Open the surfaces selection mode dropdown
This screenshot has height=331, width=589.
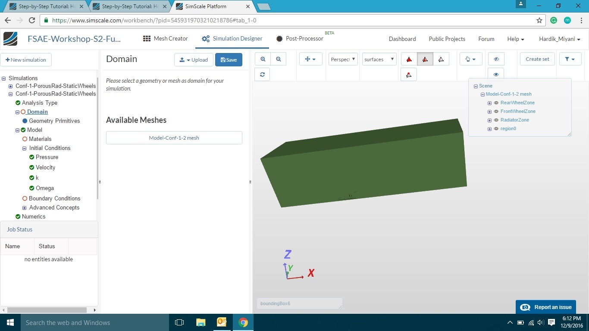(x=379, y=59)
